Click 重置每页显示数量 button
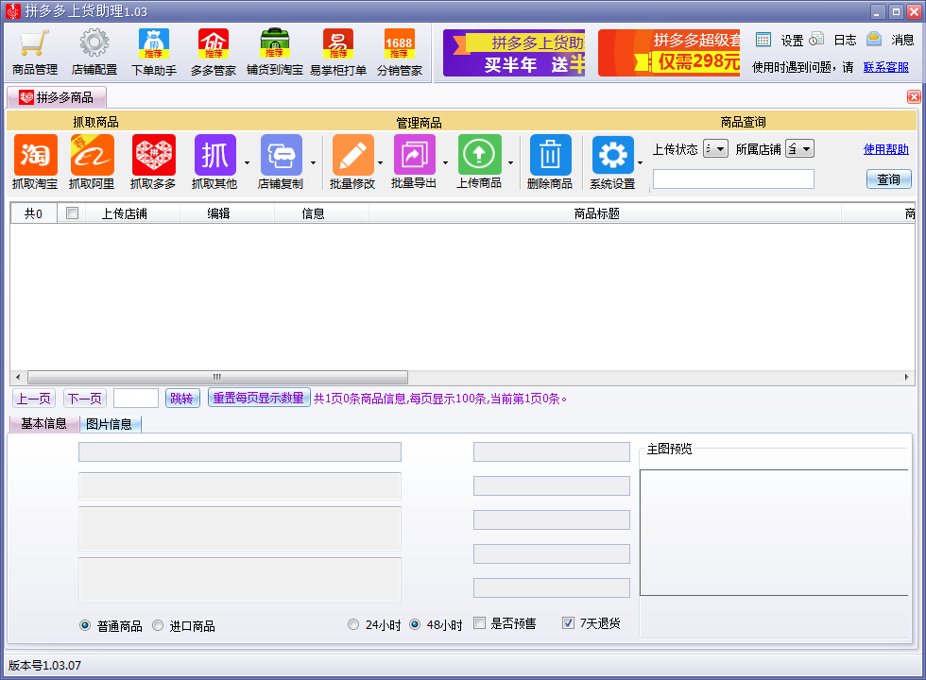 click(x=259, y=398)
